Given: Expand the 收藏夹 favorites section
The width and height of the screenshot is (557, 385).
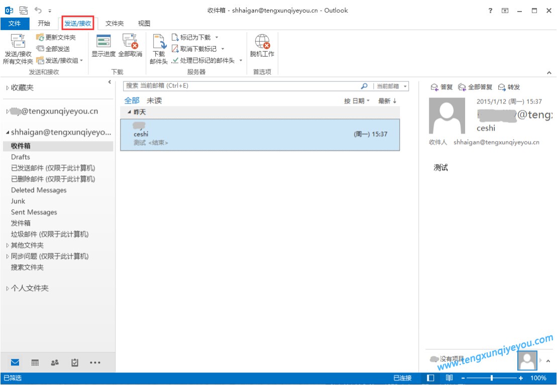Looking at the screenshot, I should coord(8,88).
